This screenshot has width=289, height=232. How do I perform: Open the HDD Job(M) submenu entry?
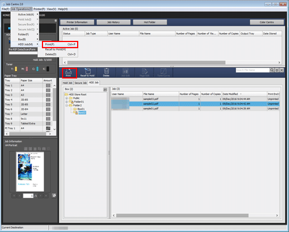coord(25,44)
